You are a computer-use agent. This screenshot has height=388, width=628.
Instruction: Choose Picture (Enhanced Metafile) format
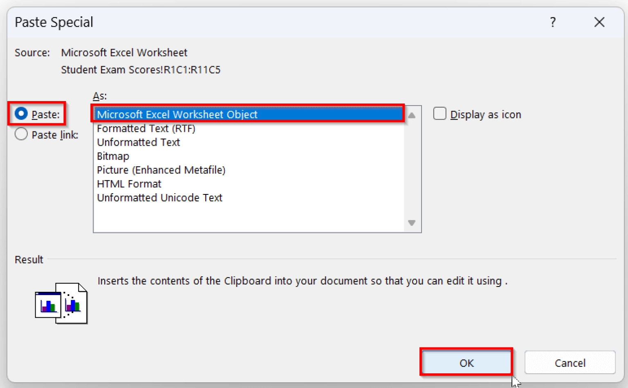click(x=161, y=170)
